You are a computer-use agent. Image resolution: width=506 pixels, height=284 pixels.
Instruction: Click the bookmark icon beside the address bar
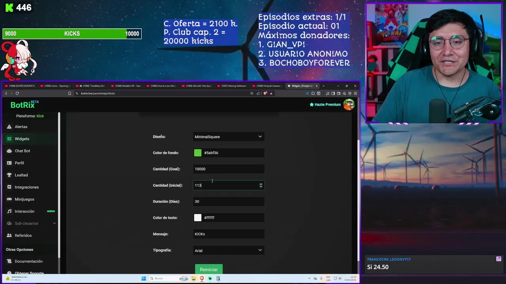[70, 93]
